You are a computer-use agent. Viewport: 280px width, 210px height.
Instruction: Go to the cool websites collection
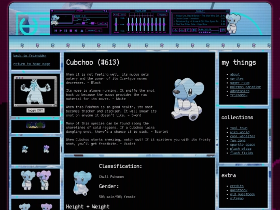point(243,136)
